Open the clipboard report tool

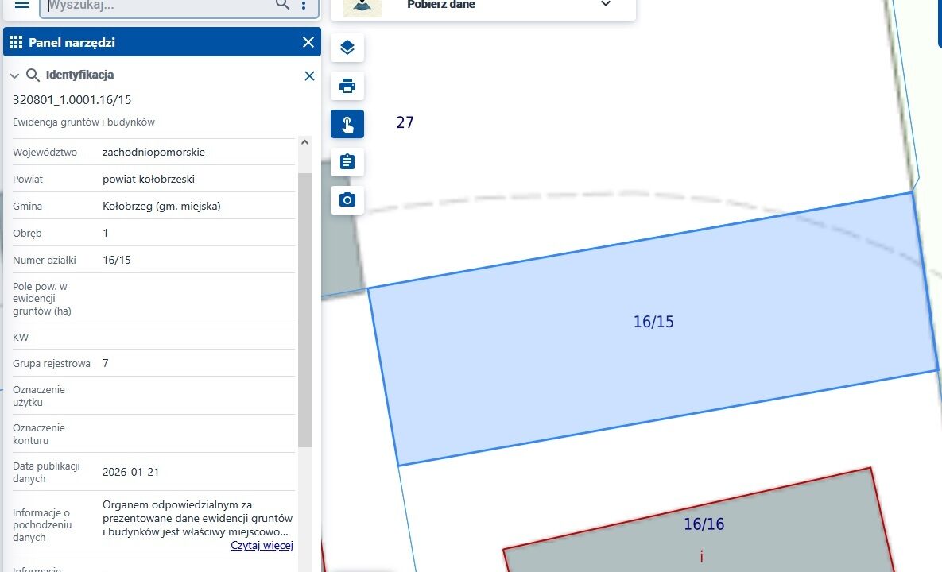347,162
